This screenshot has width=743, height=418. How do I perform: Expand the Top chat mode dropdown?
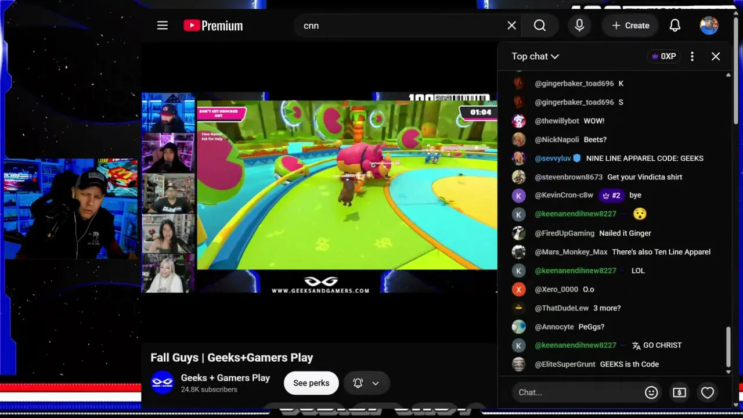coord(535,56)
